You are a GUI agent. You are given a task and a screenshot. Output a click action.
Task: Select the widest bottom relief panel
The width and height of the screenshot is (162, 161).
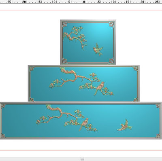tap(81, 121)
